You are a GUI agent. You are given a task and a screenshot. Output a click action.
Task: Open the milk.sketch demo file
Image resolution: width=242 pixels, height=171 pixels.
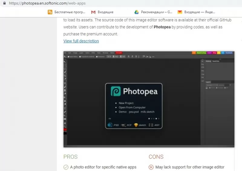coord(147,112)
